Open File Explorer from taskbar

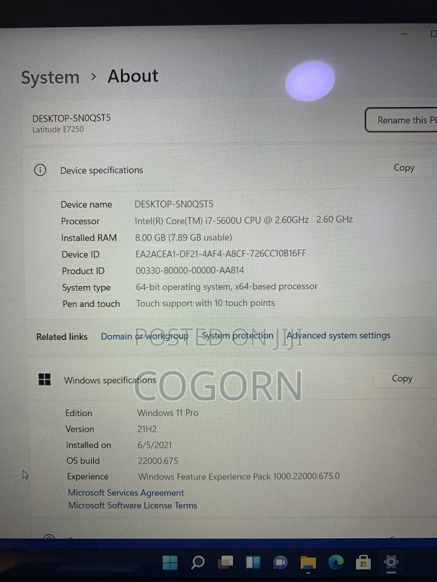(x=308, y=563)
